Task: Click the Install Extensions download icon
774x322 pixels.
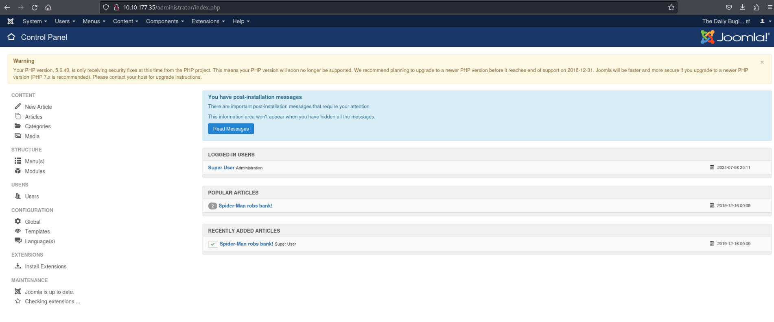Action: 18,266
